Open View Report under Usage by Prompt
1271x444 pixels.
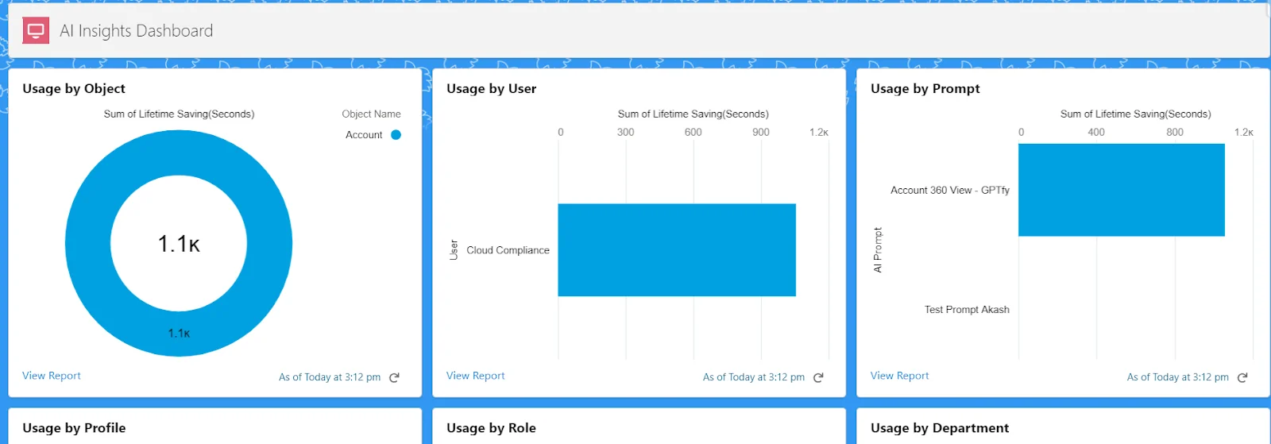click(x=900, y=376)
